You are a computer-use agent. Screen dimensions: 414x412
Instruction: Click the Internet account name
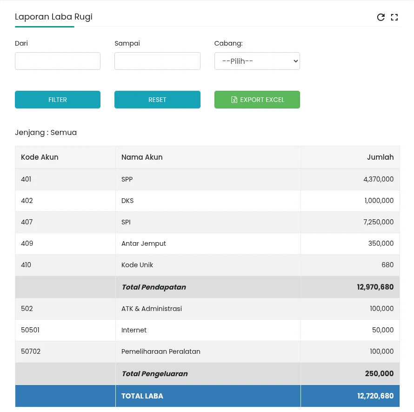coord(134,330)
